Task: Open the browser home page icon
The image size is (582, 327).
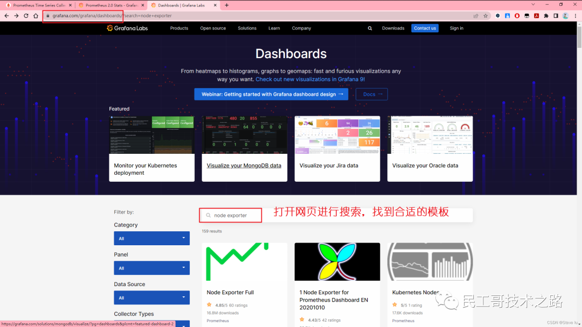Action: 36,16
